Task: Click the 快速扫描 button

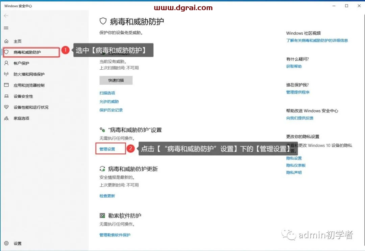Action: (x=116, y=80)
